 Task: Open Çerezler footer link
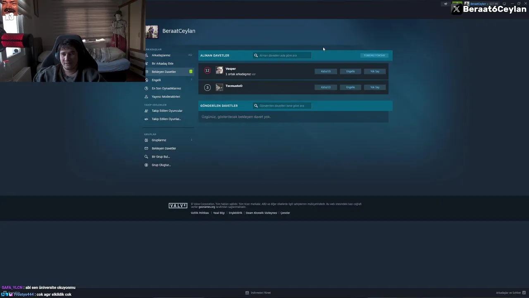point(285,213)
